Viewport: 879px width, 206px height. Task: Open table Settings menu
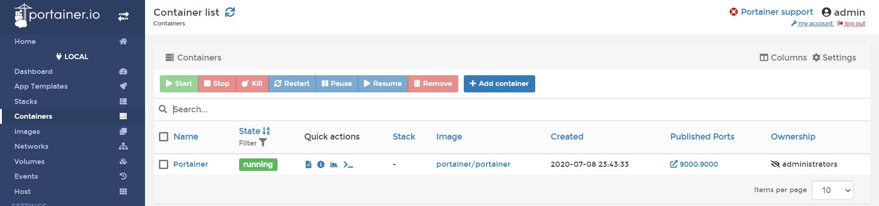834,58
